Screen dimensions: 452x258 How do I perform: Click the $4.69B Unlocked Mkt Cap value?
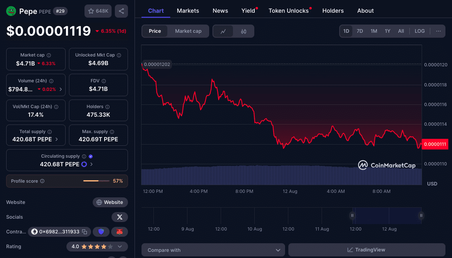pyautogui.click(x=98, y=63)
